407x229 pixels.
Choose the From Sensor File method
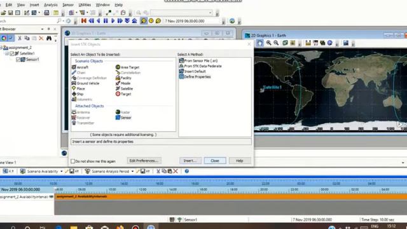198,61
